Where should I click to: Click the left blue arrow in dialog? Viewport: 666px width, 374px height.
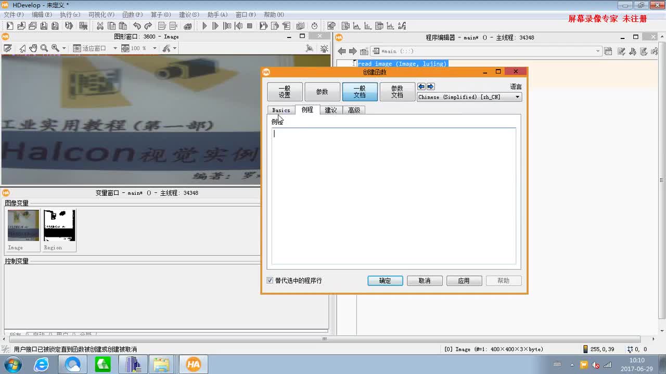(x=422, y=87)
